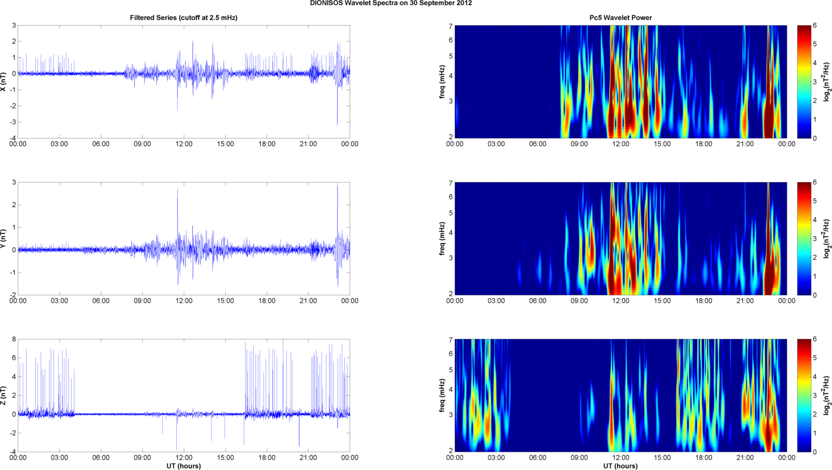Viewport: 832px width, 470px height.
Task: Click "UT (hours)" label under the Z time series
Action: (x=183, y=466)
